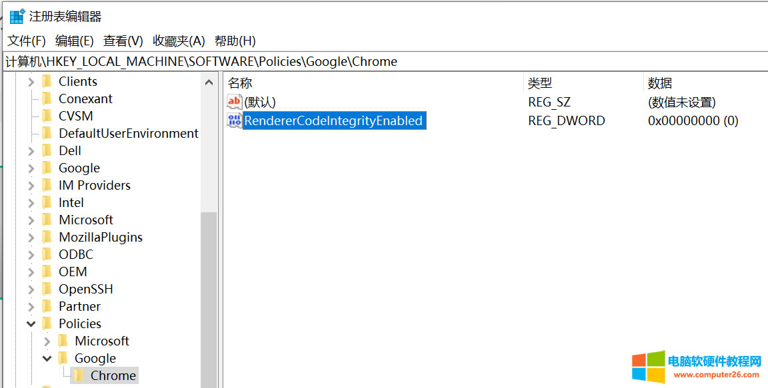The width and height of the screenshot is (768, 388).
Task: Select the Conexant folder icon
Action: pos(47,98)
